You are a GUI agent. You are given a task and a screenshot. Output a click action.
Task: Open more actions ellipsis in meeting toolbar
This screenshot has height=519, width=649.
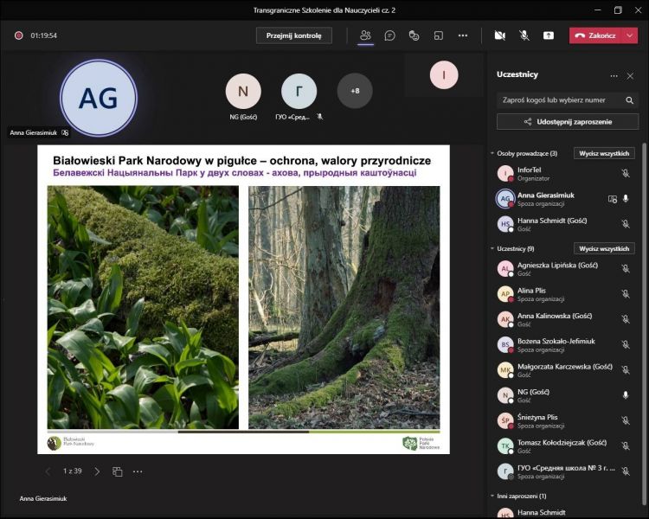coord(463,35)
